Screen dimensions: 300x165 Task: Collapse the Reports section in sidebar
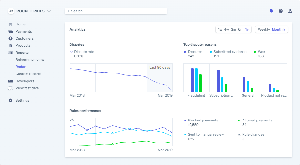(x=22, y=53)
